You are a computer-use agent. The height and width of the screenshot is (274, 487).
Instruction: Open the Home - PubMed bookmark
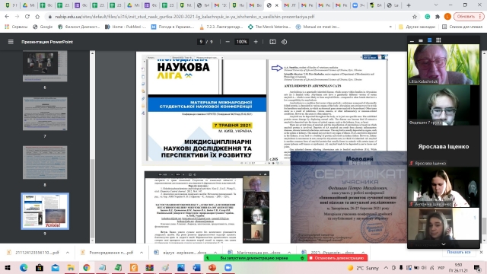[x=126, y=27]
